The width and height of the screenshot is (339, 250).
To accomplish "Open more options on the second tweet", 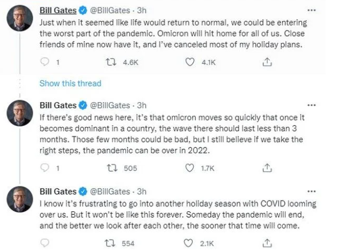I will click(311, 105).
